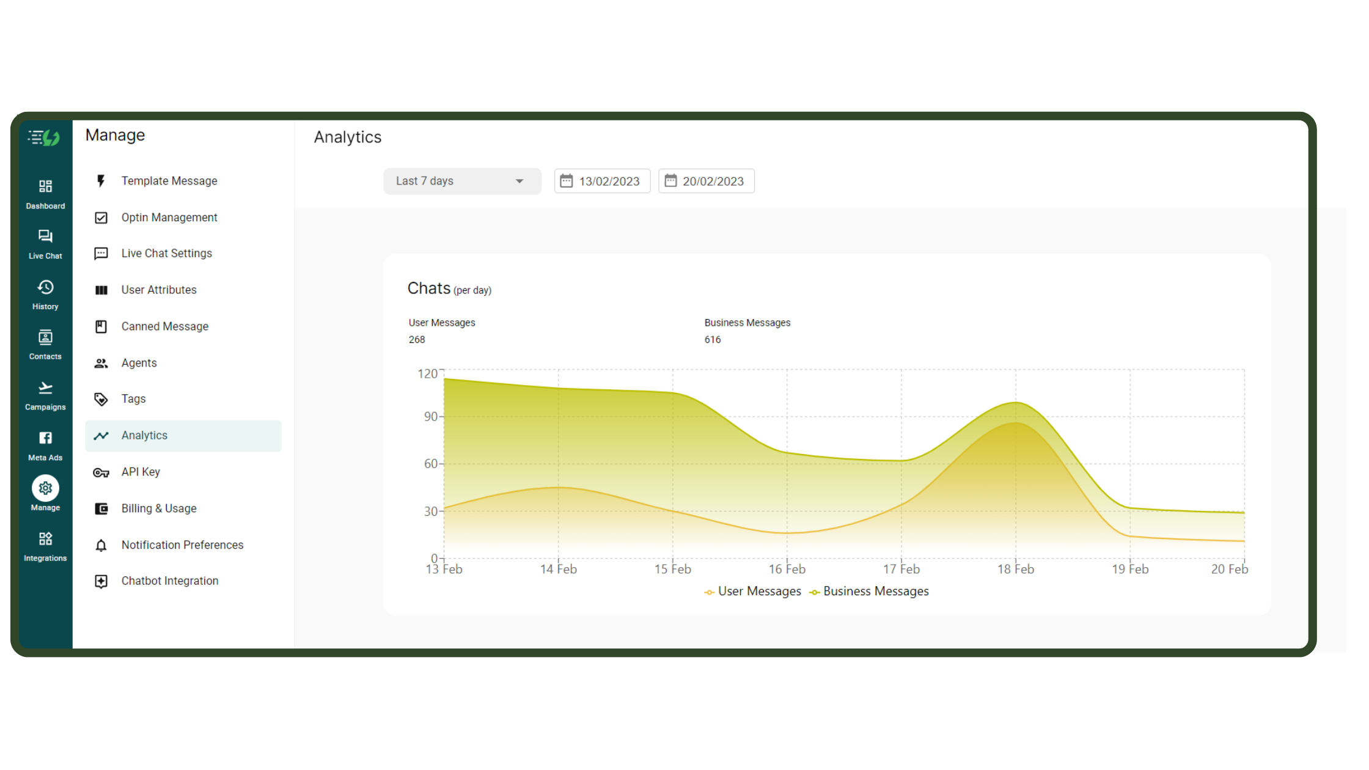Open Integrations in the sidebar
This screenshot has height=770, width=1369.
pyautogui.click(x=45, y=540)
